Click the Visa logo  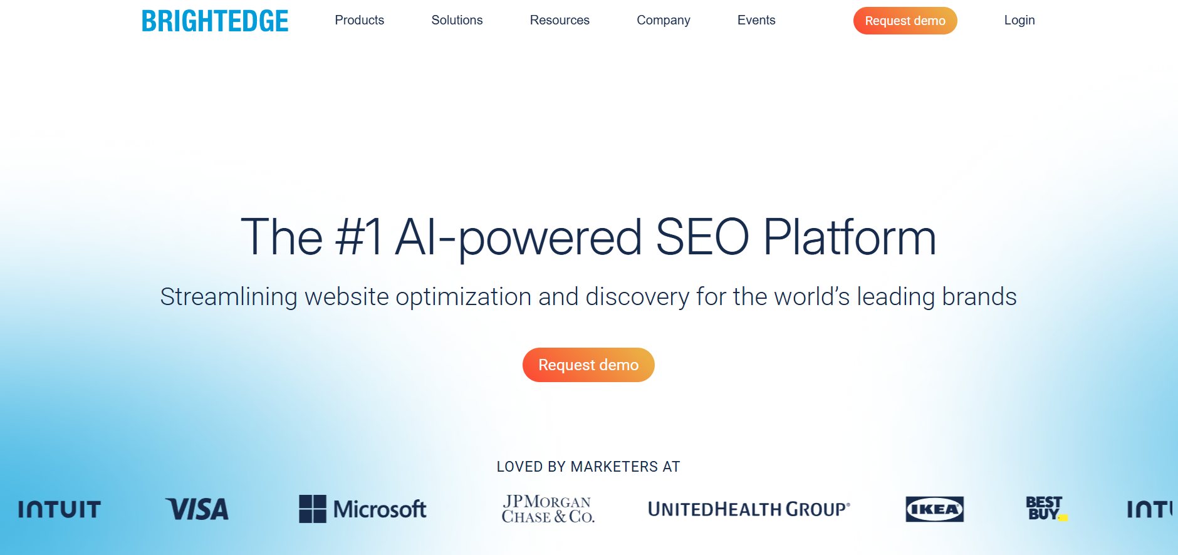[x=197, y=509]
